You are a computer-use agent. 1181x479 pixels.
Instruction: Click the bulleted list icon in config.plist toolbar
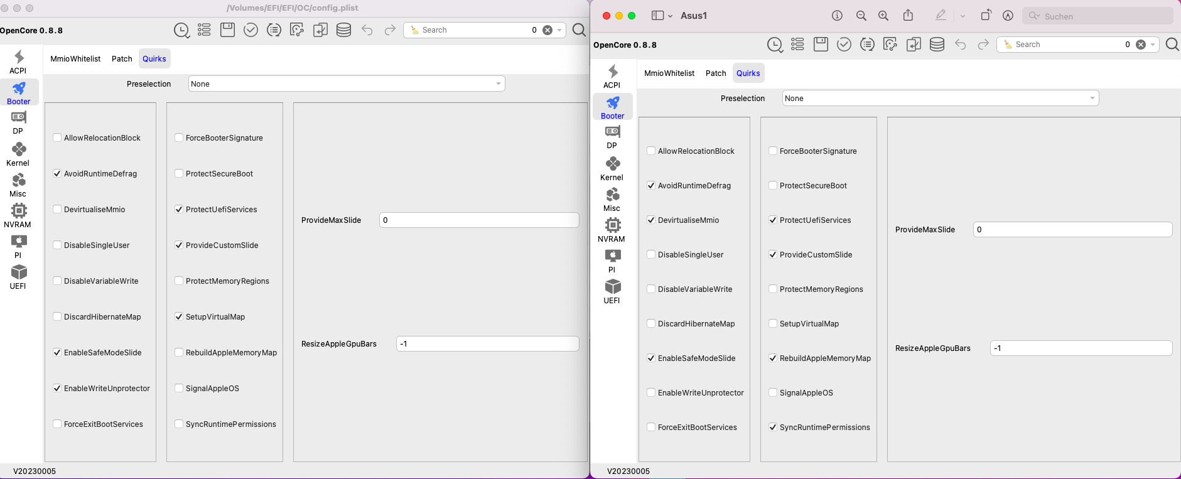click(204, 30)
